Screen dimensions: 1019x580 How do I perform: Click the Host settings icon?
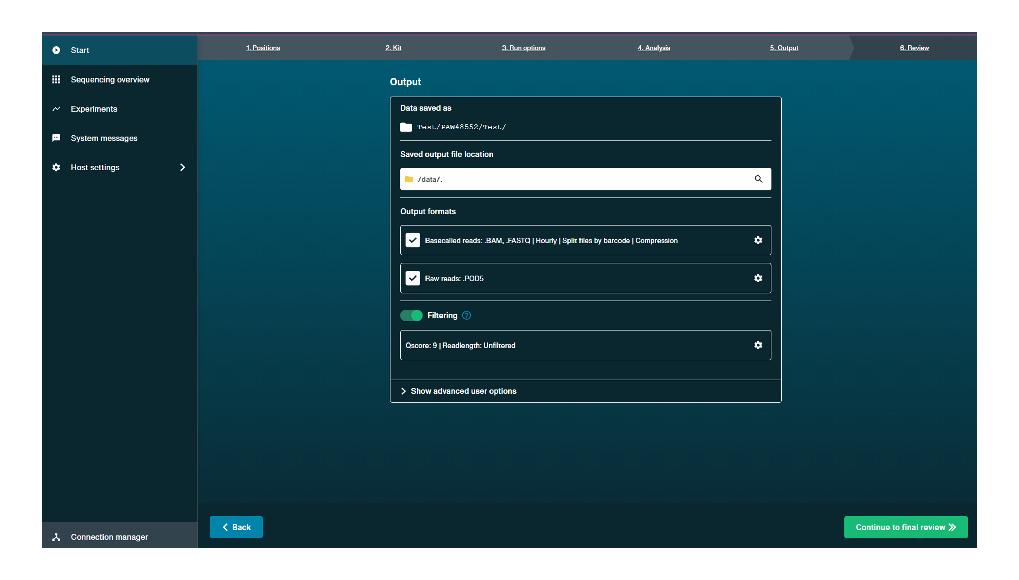pos(56,167)
